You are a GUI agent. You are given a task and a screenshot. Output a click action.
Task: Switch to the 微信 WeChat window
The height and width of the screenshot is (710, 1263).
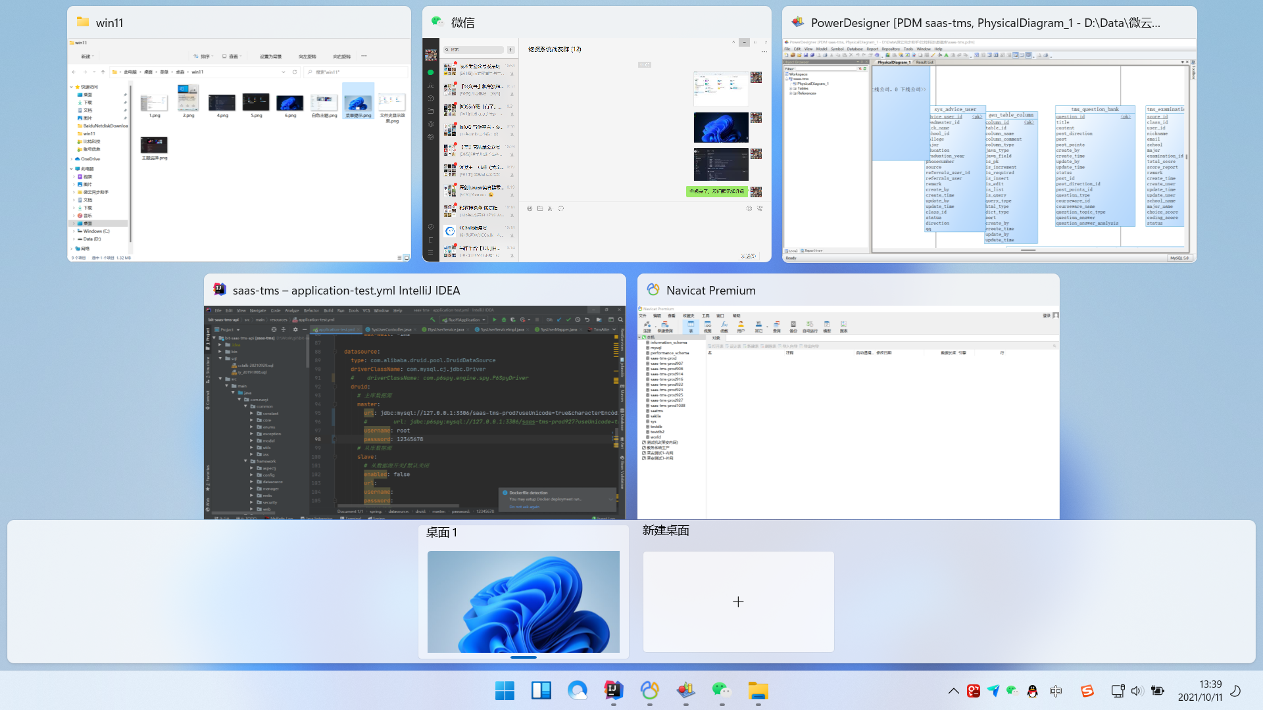coord(597,134)
